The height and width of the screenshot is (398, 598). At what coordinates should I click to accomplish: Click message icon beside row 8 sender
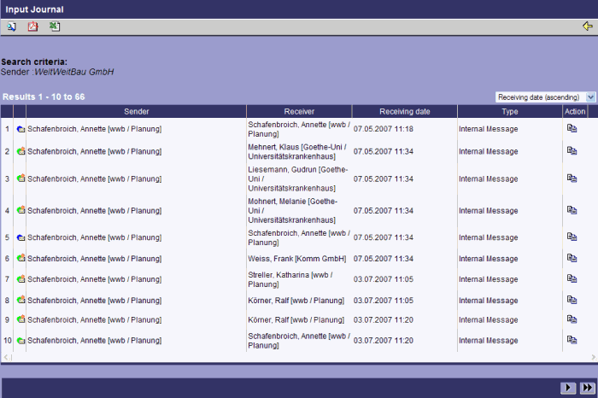click(21, 301)
